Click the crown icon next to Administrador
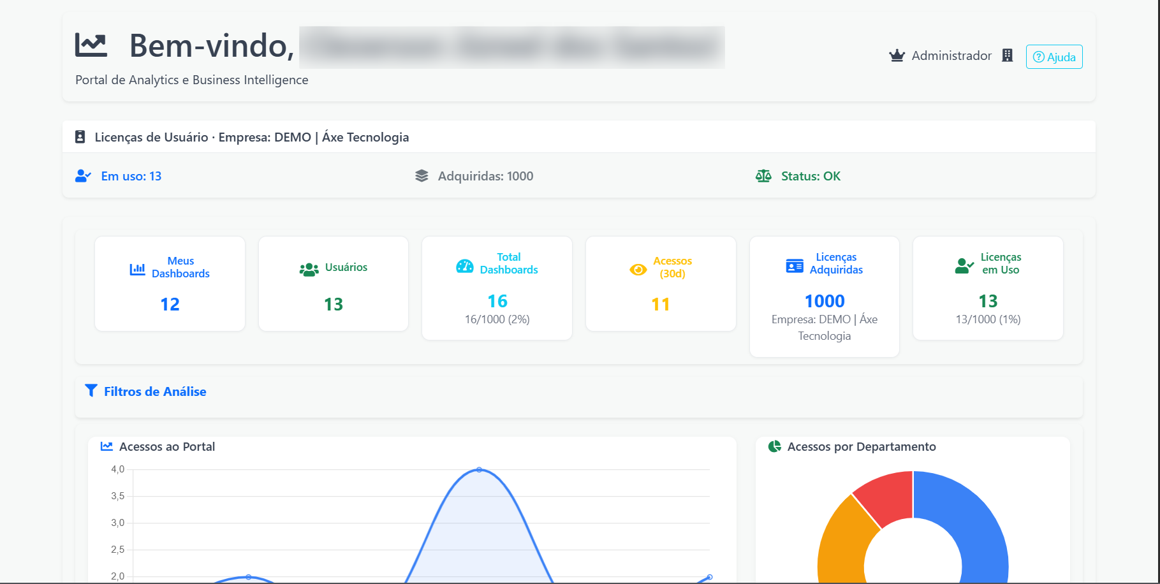This screenshot has width=1160, height=584. pos(897,55)
